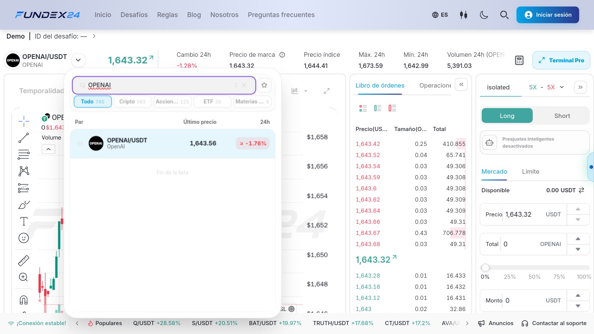This screenshot has width=594, height=334.
Task: Swap the available USDT balance icon
Action: tap(581, 190)
